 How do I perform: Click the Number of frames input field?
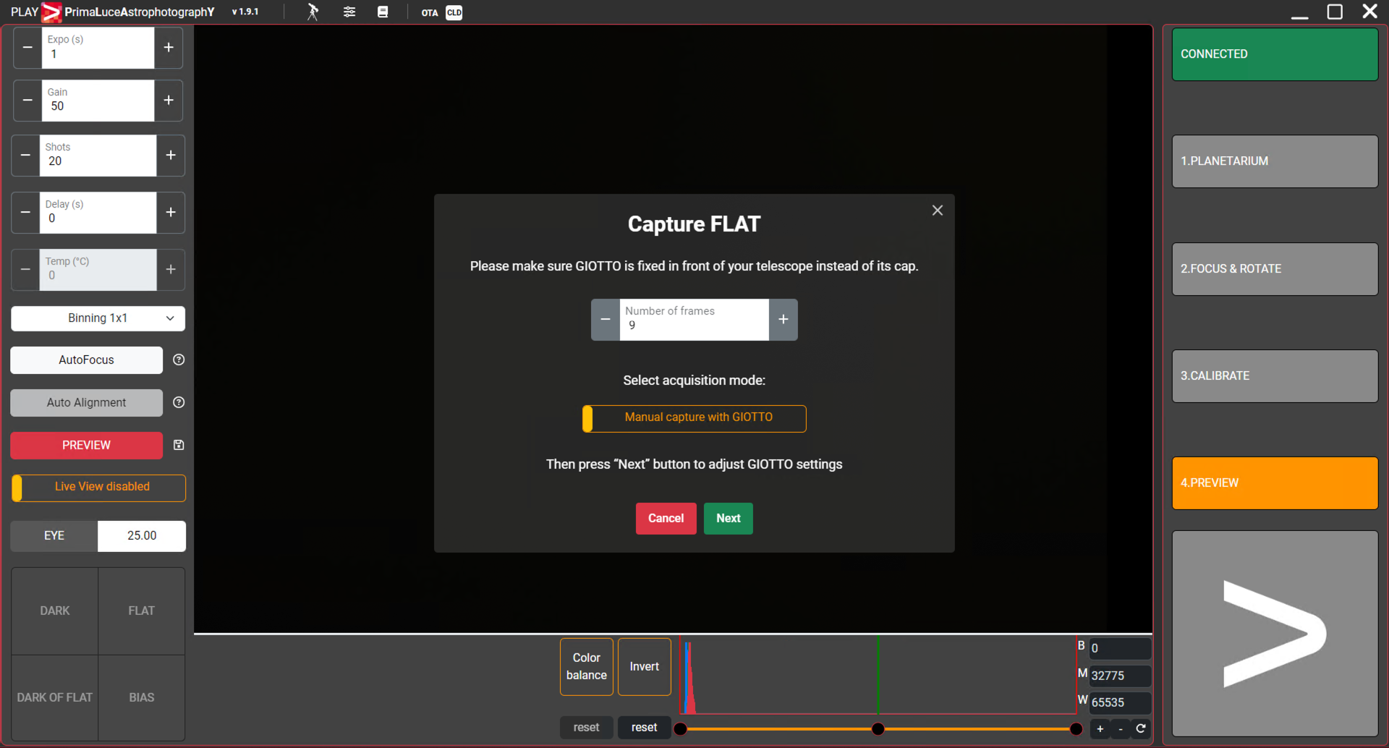[x=694, y=320]
